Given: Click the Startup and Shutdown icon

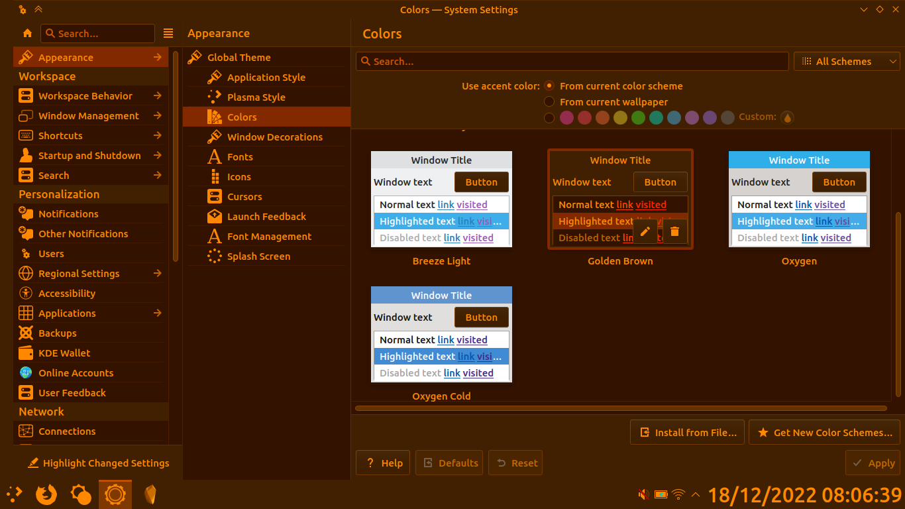Looking at the screenshot, I should tap(26, 156).
